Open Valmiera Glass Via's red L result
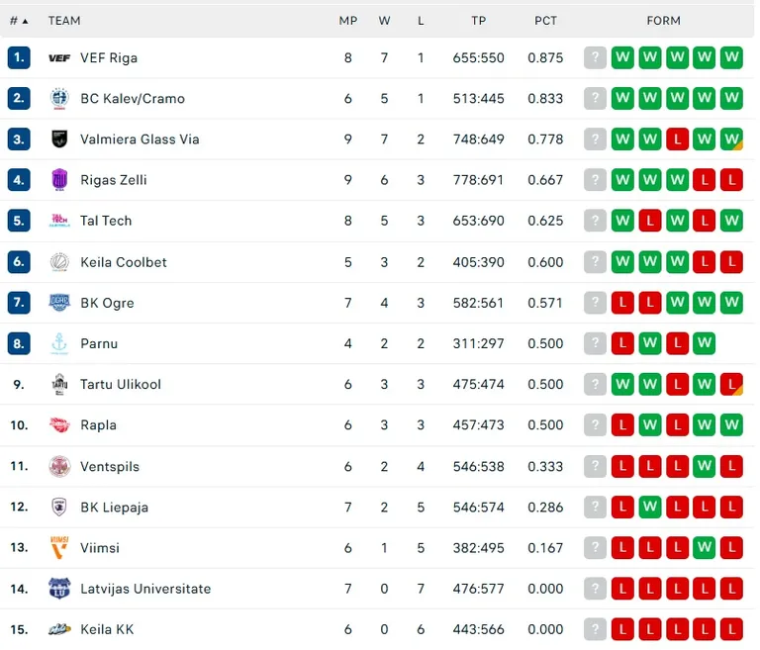 coord(677,139)
